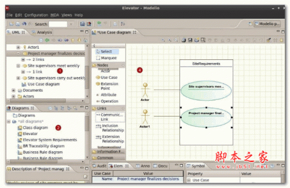Click the Print diagram icon
The height and width of the screenshot is (188, 290).
click(x=184, y=40)
